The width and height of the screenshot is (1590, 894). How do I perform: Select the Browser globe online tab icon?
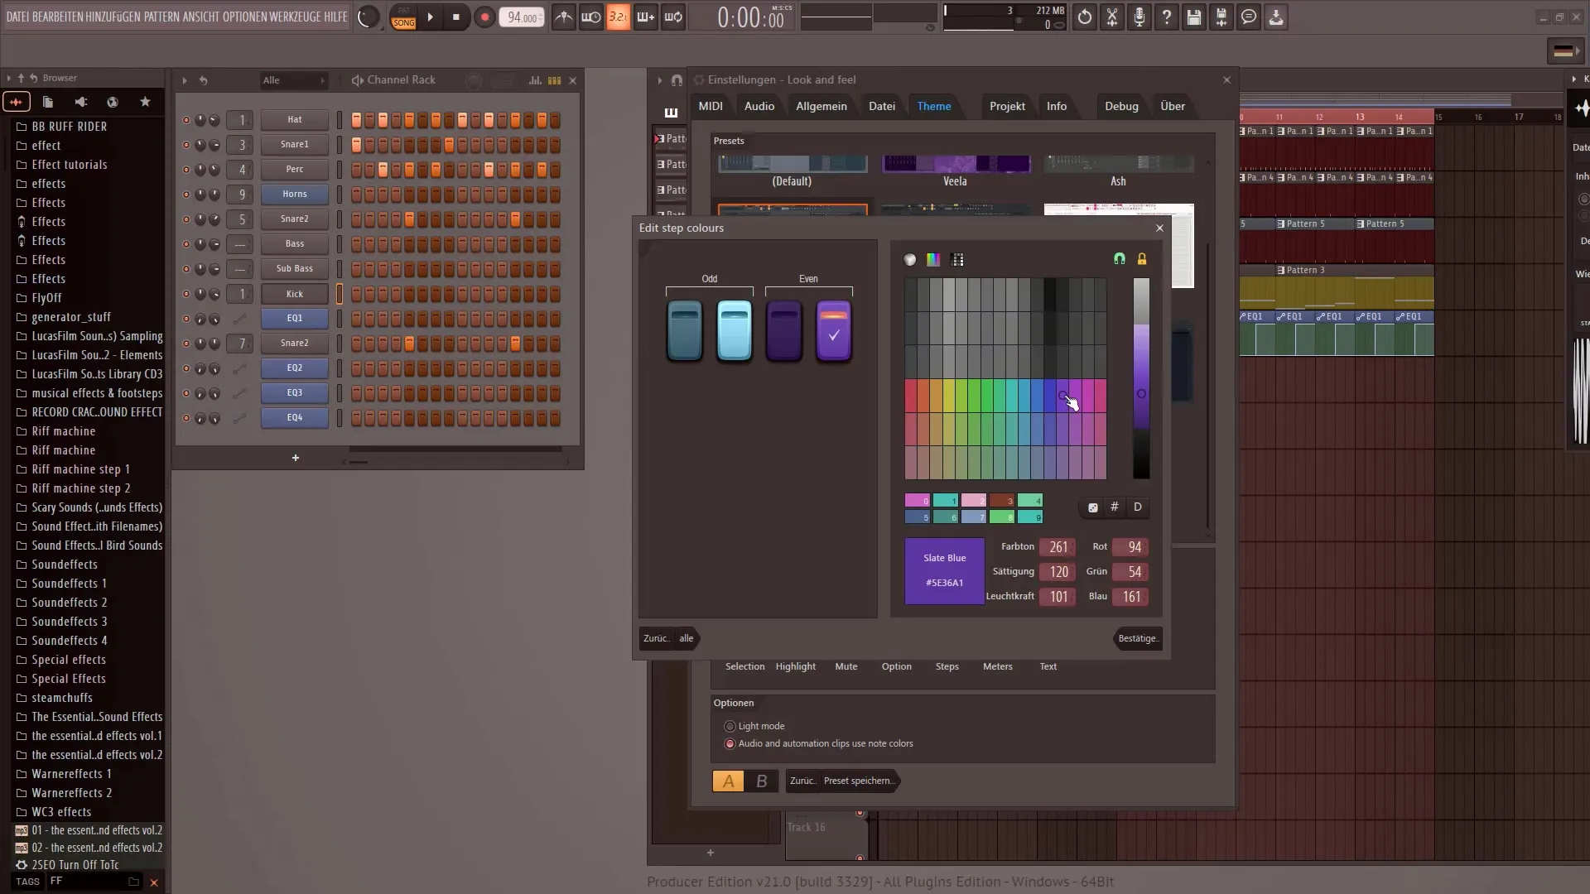[113, 102]
